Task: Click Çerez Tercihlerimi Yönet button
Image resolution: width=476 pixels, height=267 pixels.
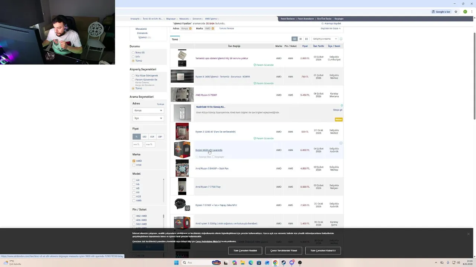Action: [x=284, y=251]
